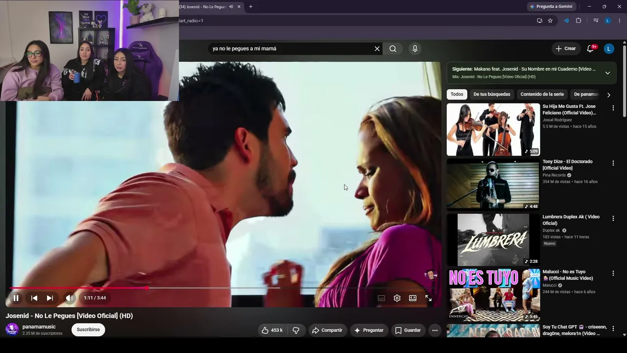Screen dimensions: 627x353
Task: Open the browser profile L avatar
Action: pos(608,21)
